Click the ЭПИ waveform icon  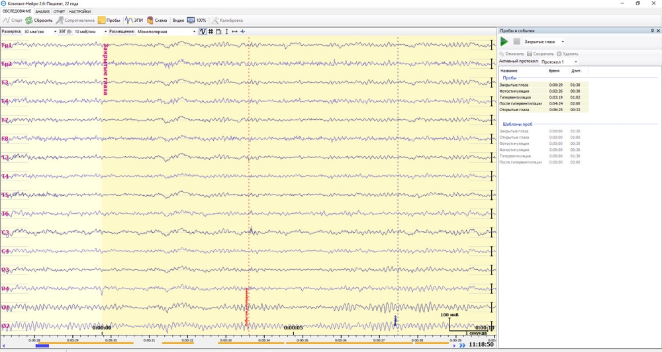(129, 21)
